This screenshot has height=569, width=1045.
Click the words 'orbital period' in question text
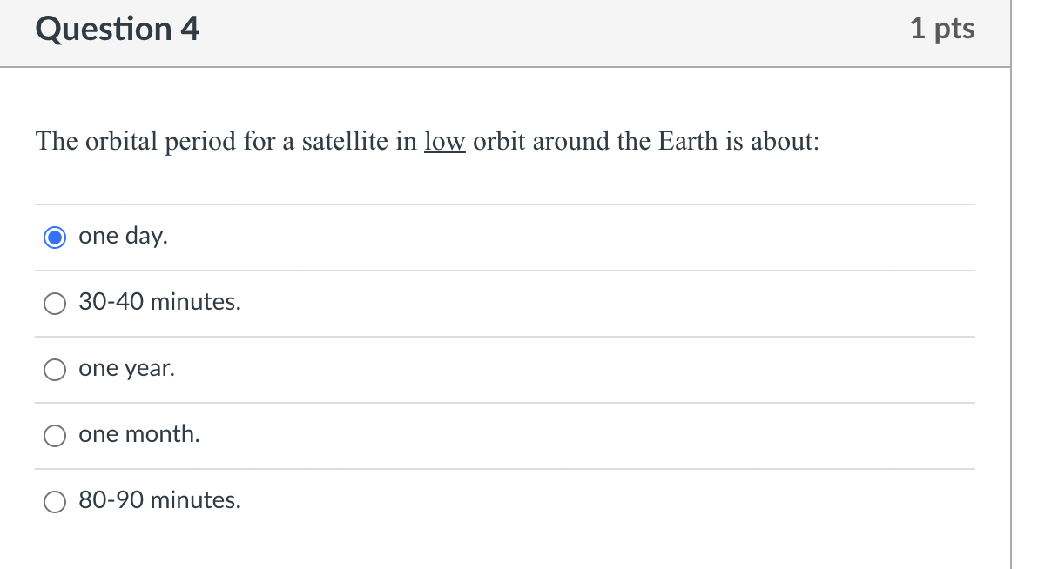point(160,141)
